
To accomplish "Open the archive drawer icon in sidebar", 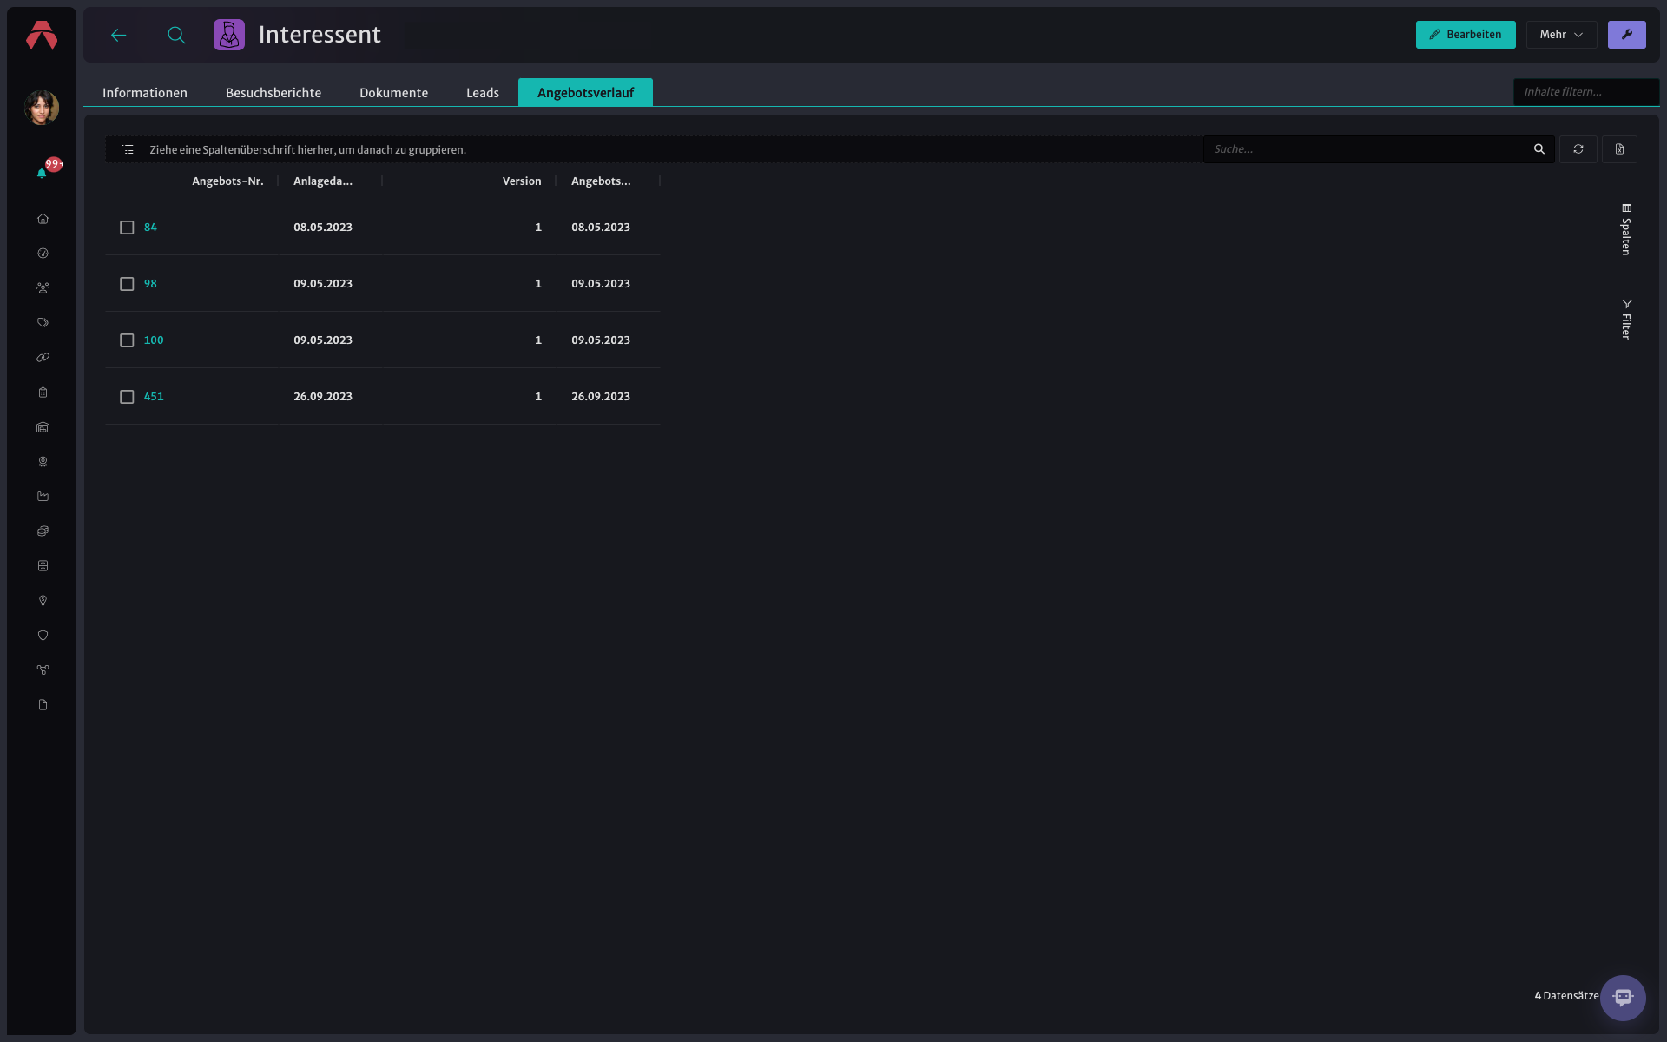I will (43, 566).
